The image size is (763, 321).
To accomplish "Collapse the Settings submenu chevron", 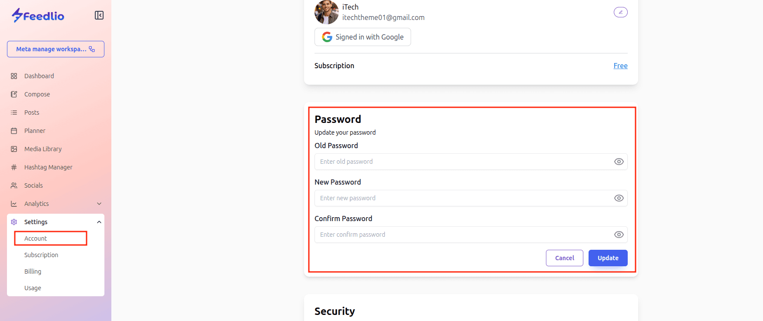I will [x=99, y=222].
